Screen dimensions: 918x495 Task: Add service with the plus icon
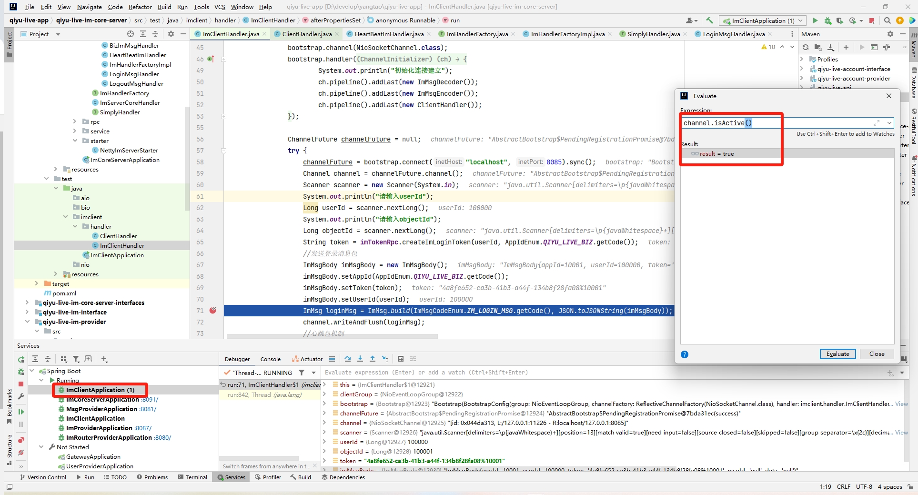point(104,359)
